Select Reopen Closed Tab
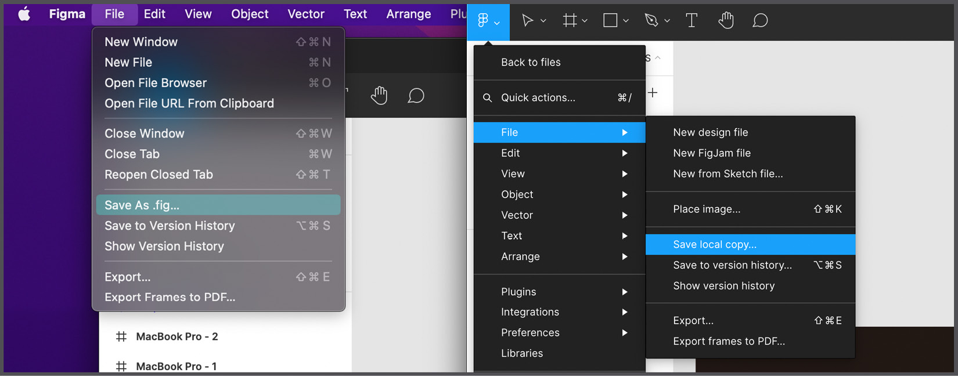 (x=218, y=175)
